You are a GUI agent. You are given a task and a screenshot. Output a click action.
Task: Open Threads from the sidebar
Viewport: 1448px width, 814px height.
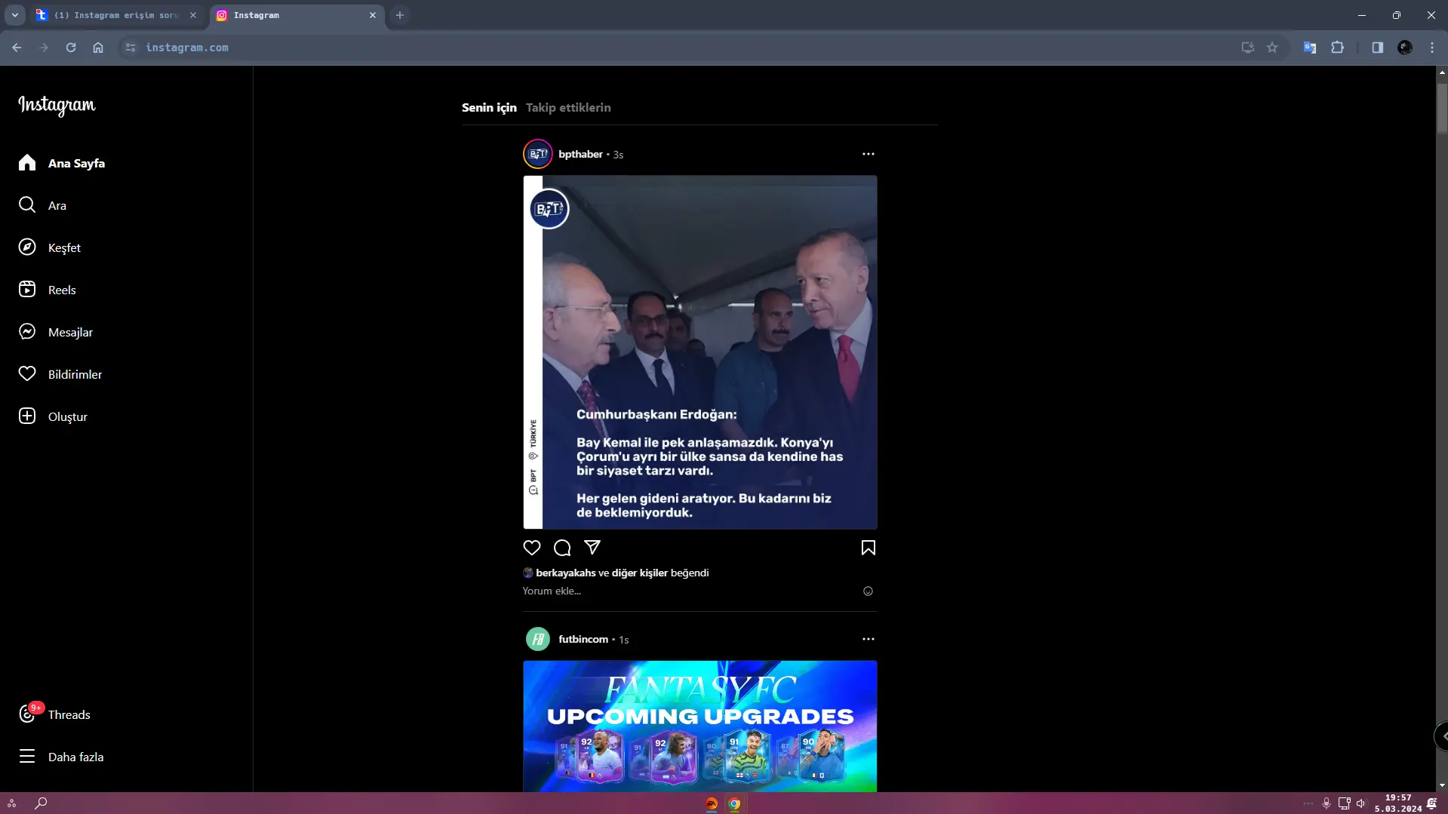(x=54, y=714)
